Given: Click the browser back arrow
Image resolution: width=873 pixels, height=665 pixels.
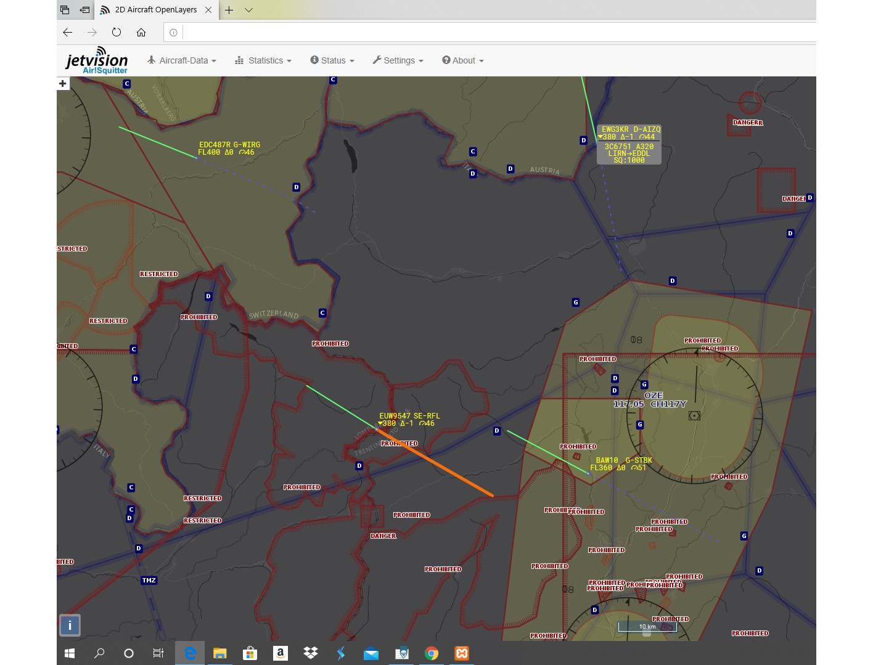Looking at the screenshot, I should (68, 33).
